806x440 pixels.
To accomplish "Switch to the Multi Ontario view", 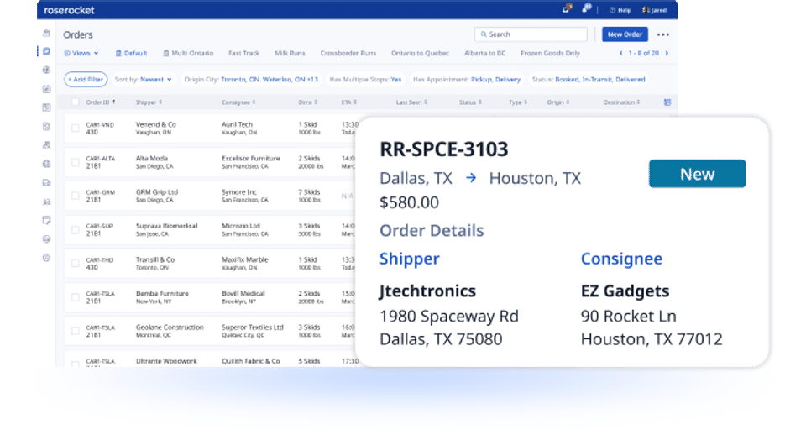I will (188, 53).
